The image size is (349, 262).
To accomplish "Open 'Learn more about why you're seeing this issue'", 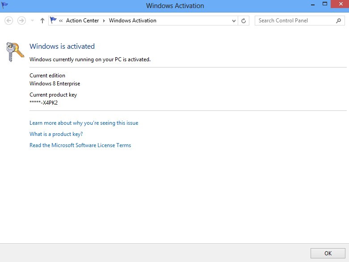I will pyautogui.click(x=84, y=123).
